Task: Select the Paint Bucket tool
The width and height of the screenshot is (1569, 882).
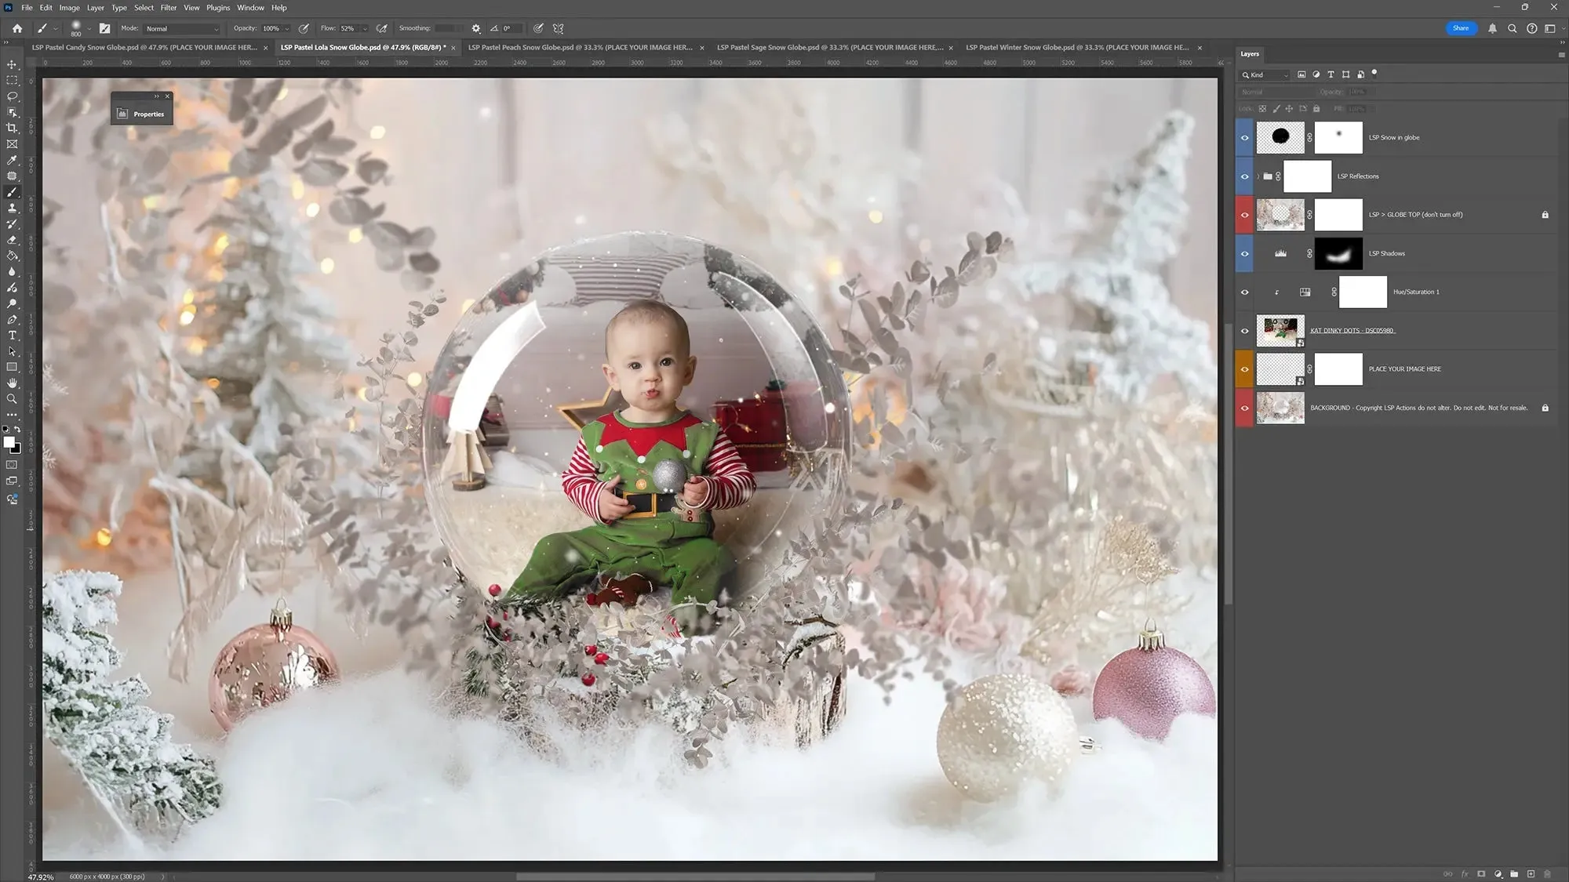Action: 12,256
